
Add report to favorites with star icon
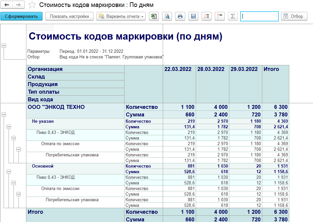pos(32,5)
